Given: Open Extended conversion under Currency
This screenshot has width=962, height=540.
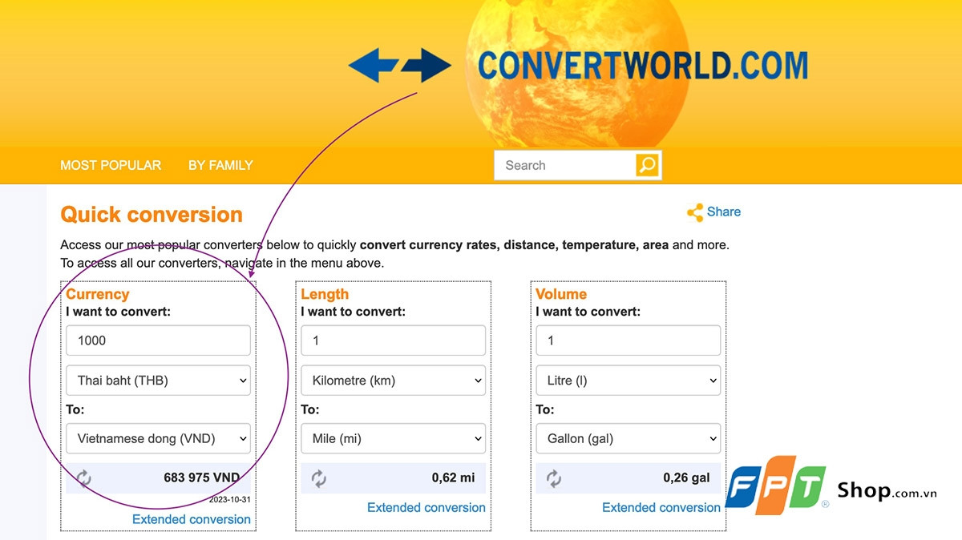Looking at the screenshot, I should (x=192, y=519).
